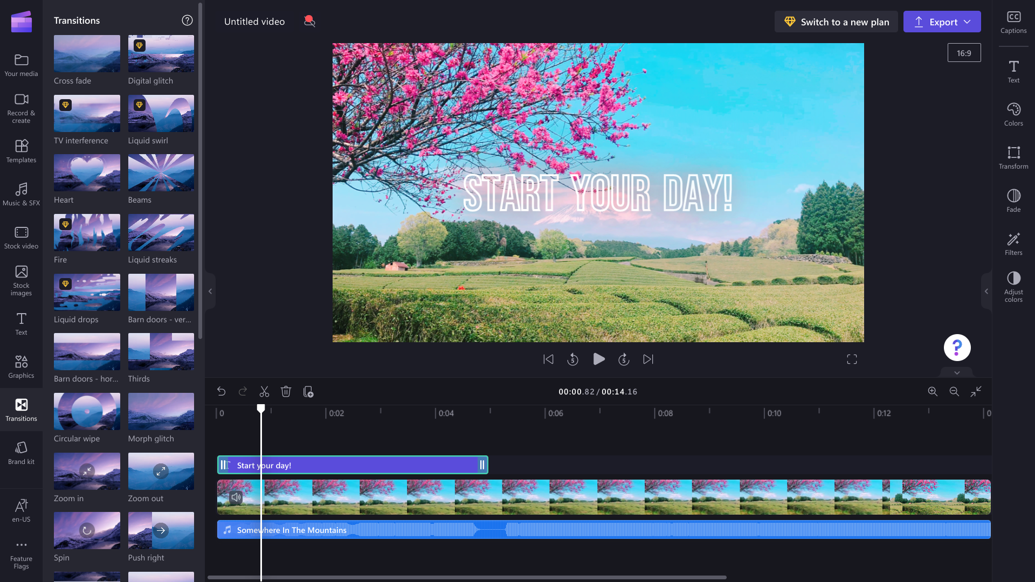Open Captions panel on right

tap(1013, 23)
